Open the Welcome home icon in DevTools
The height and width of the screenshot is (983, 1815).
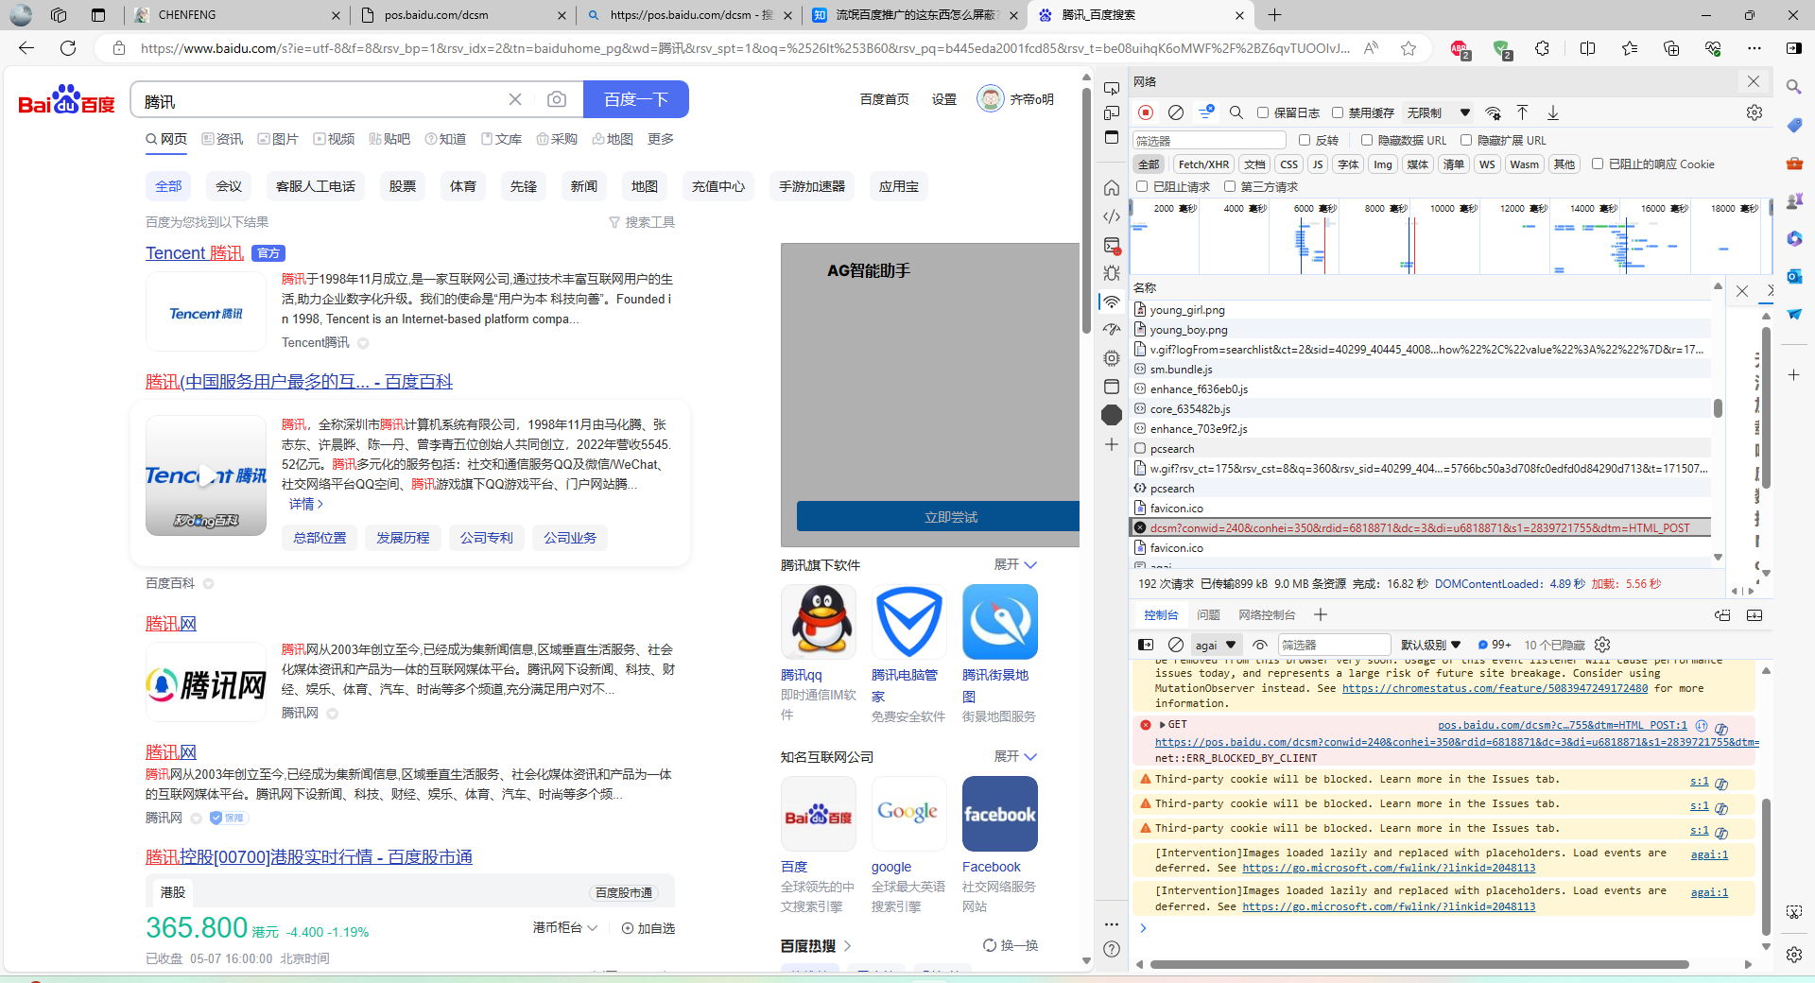click(1112, 188)
